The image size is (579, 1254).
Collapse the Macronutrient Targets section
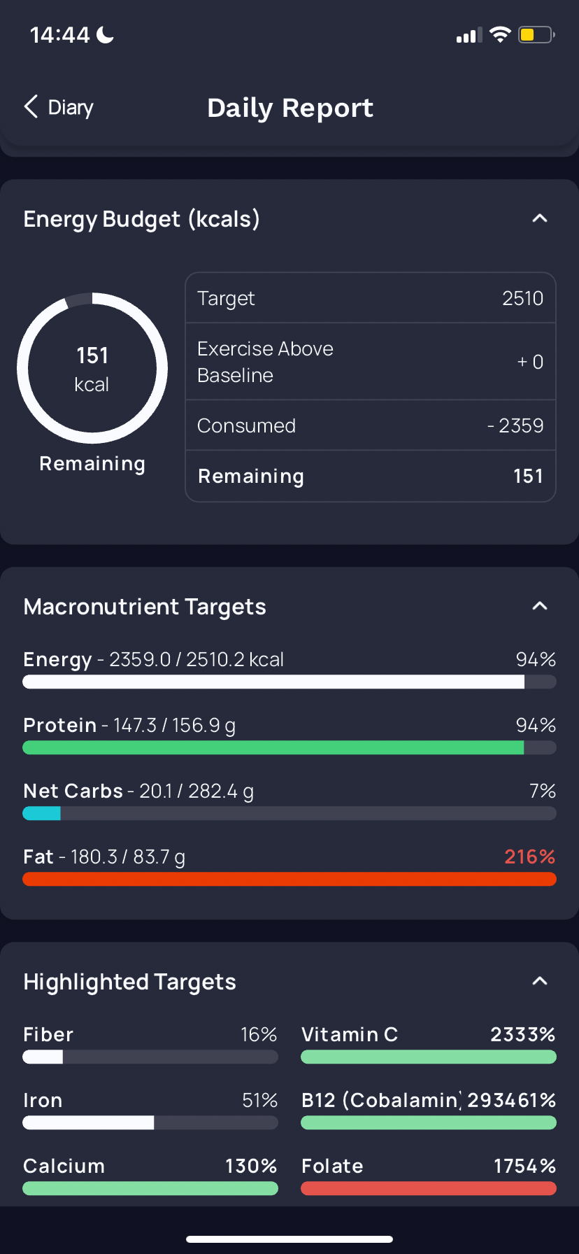pyautogui.click(x=539, y=606)
